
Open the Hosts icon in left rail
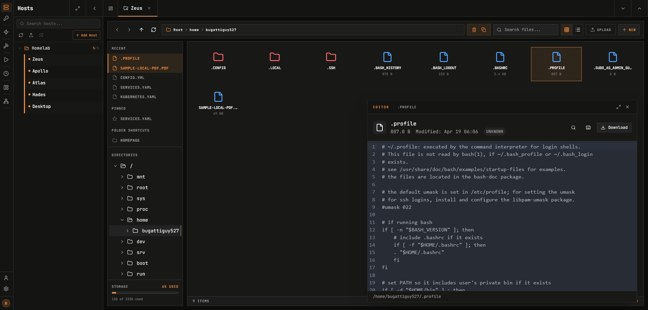click(6, 7)
